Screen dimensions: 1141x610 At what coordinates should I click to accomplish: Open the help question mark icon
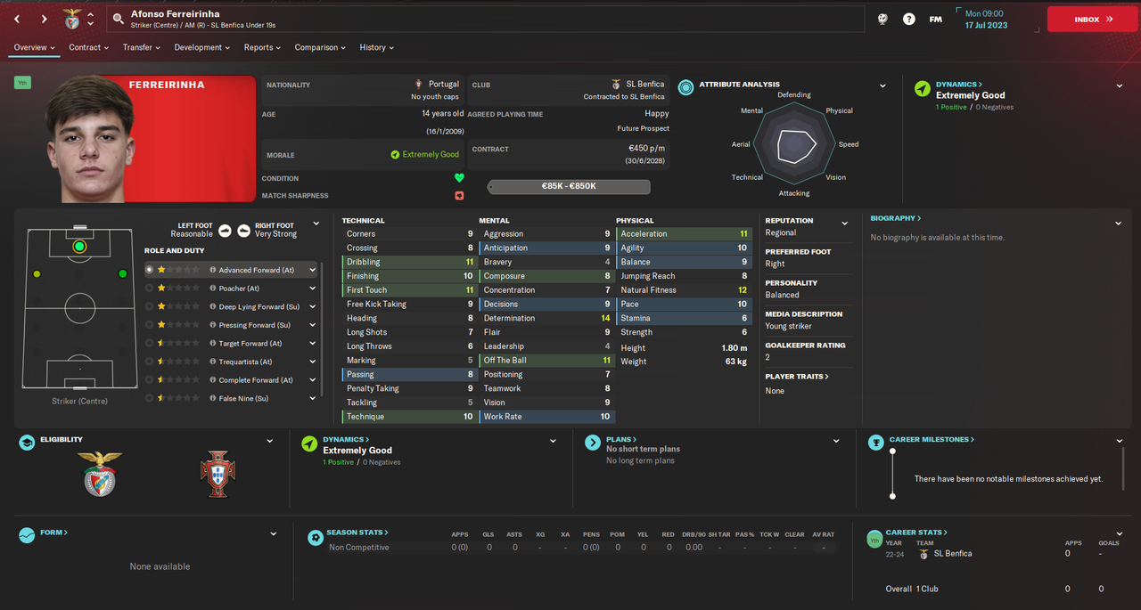tap(908, 19)
